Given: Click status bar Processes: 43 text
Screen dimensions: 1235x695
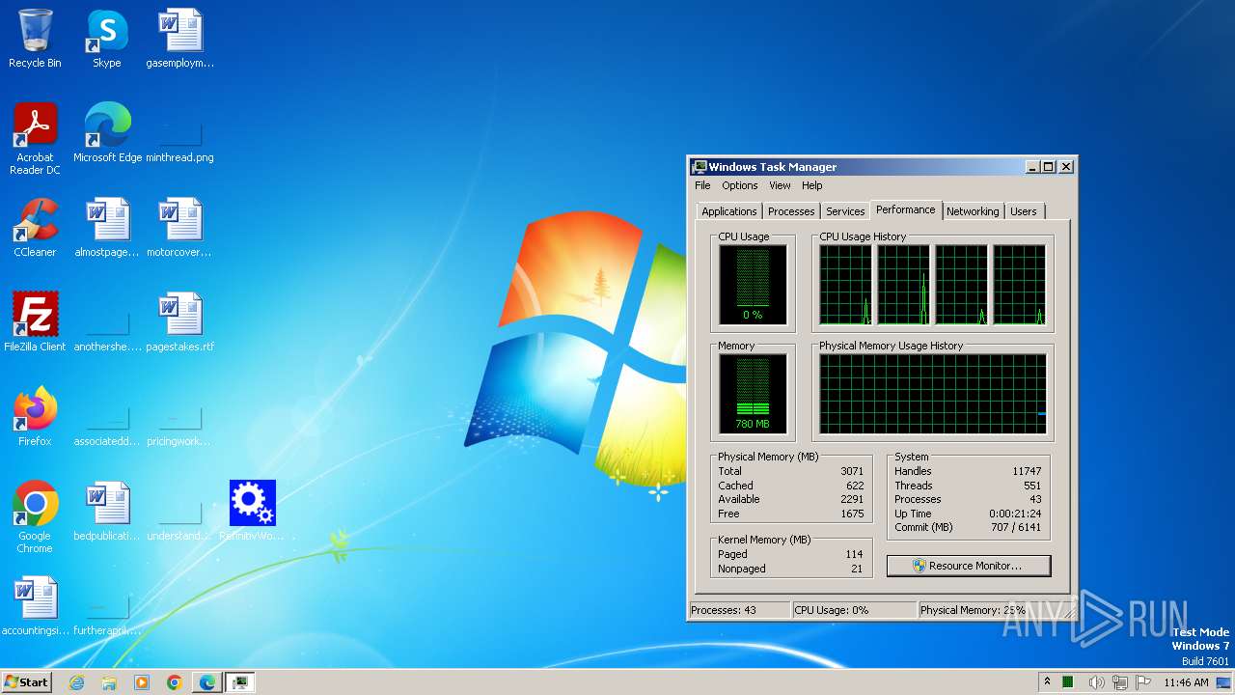Looking at the screenshot, I should pyautogui.click(x=725, y=610).
